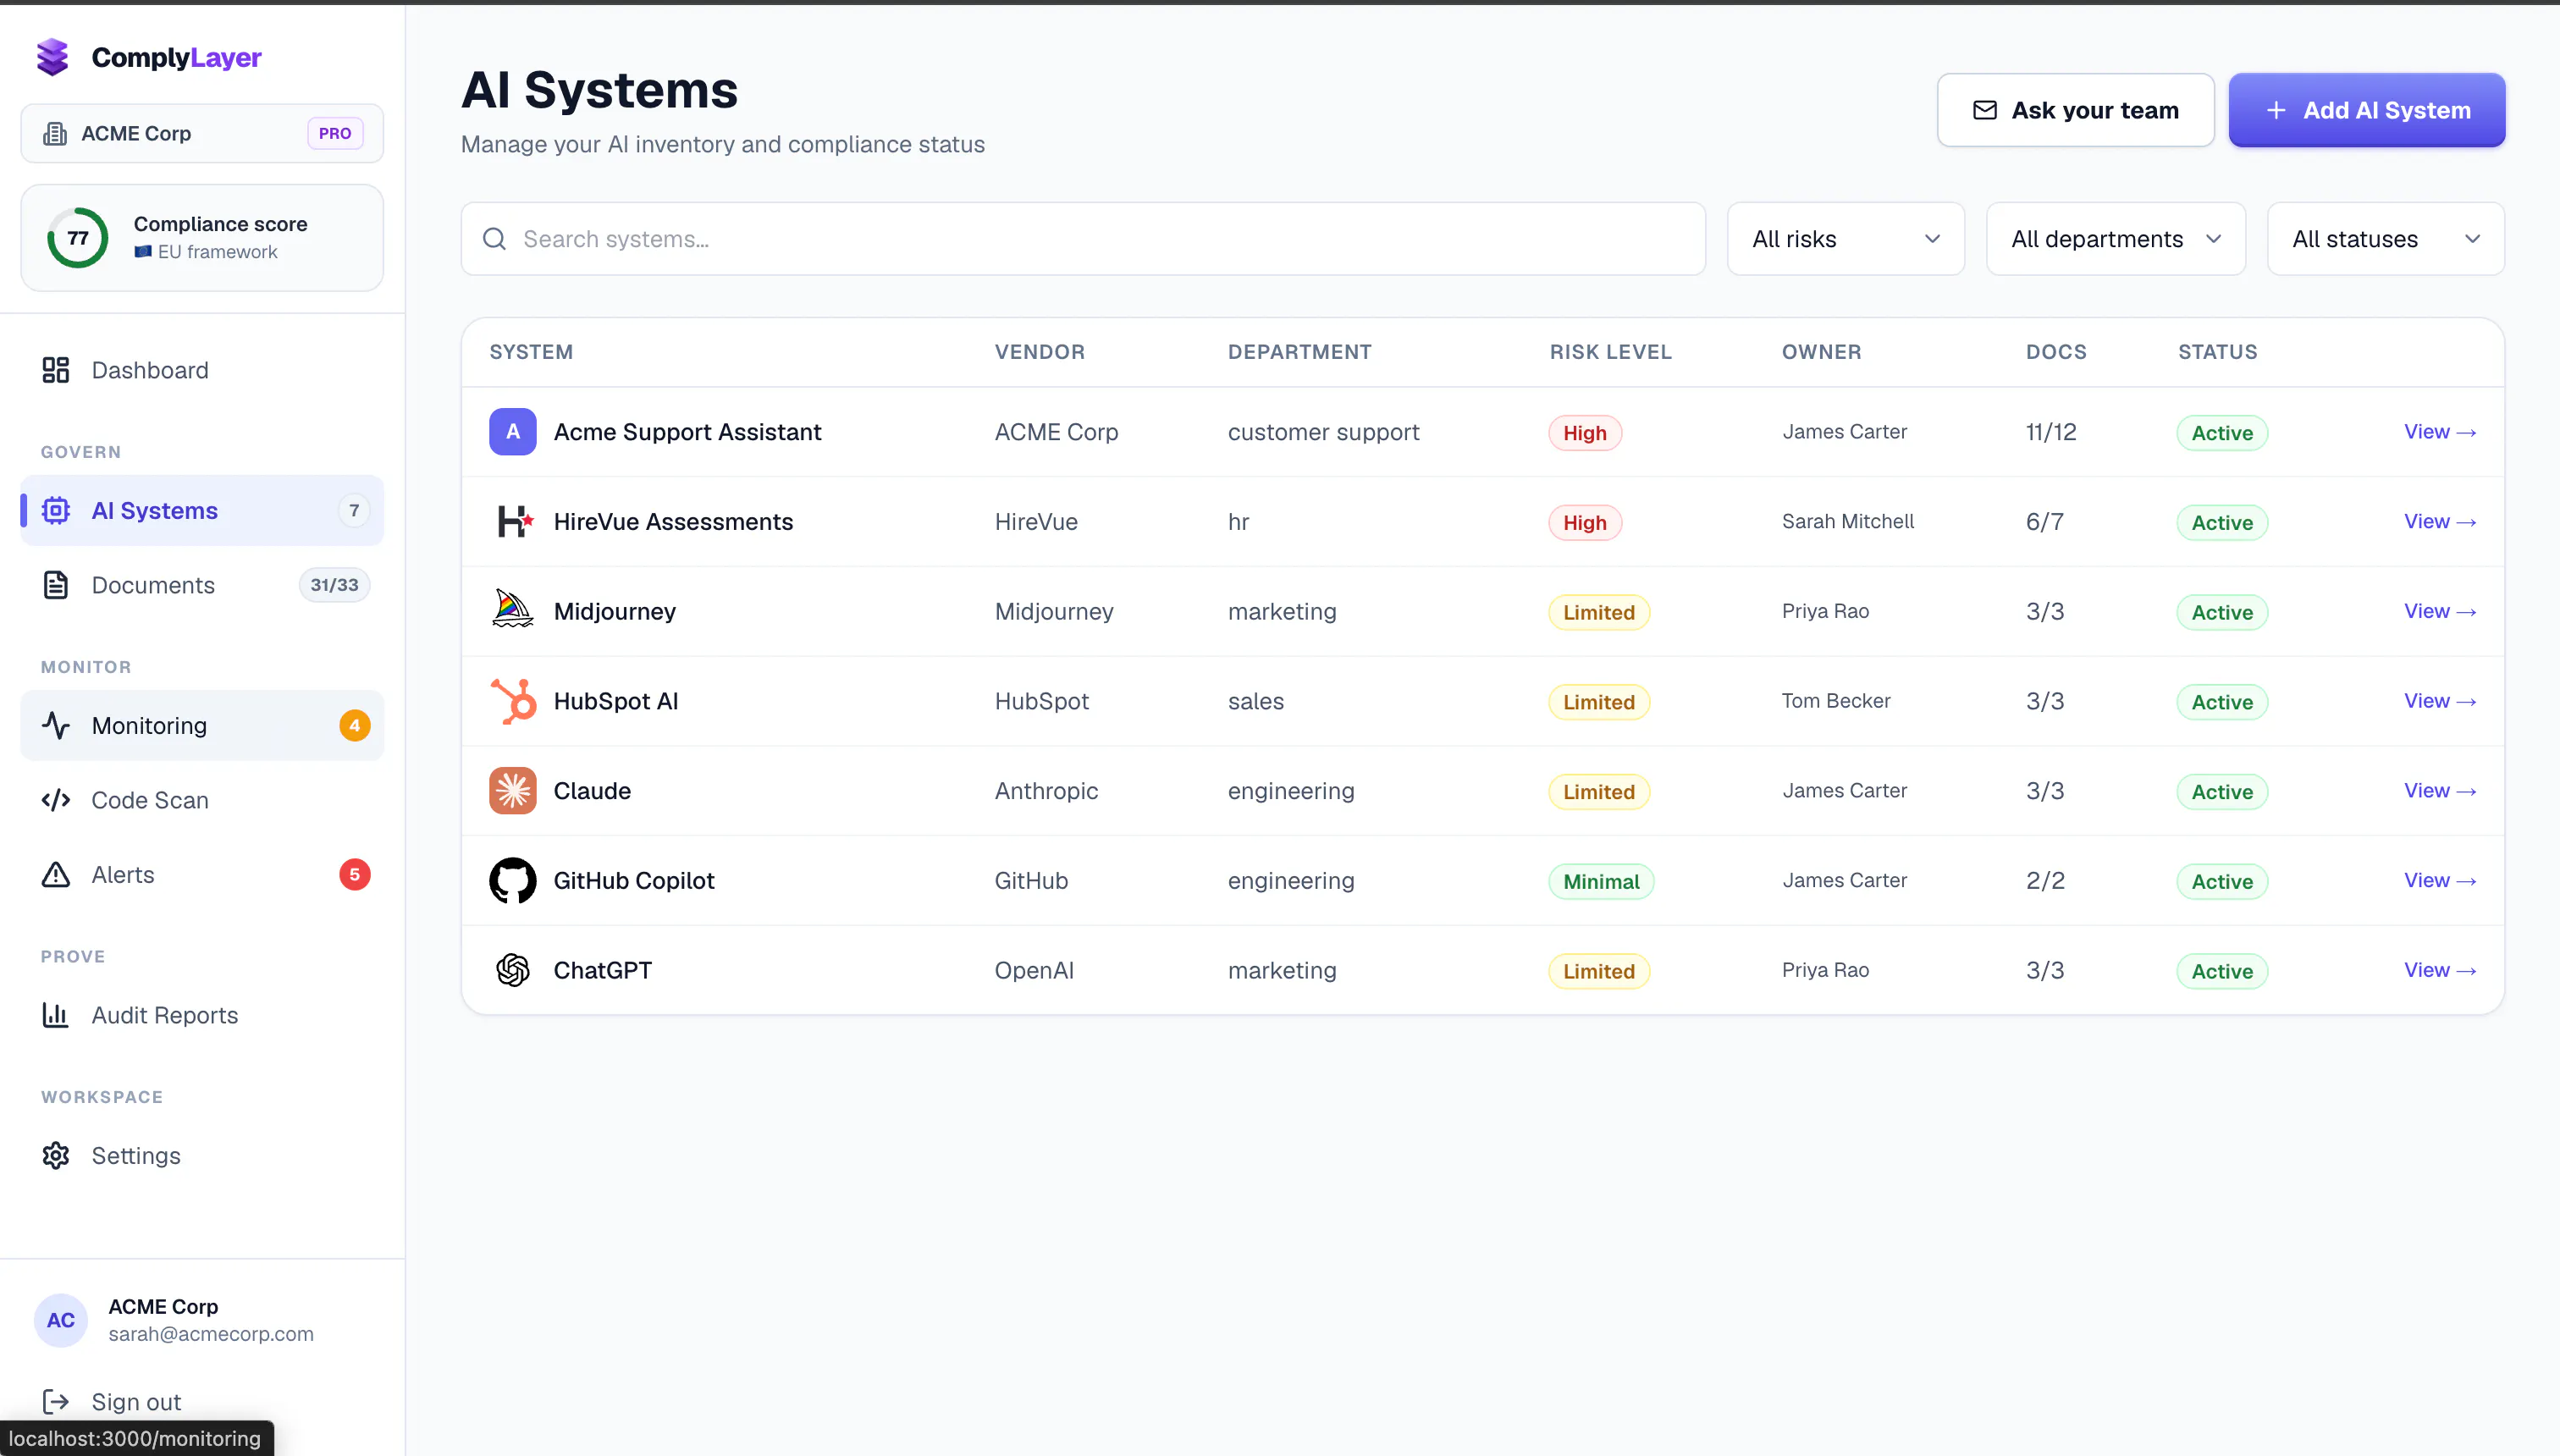Open the All risks dropdown
The height and width of the screenshot is (1456, 2560).
pos(1845,239)
